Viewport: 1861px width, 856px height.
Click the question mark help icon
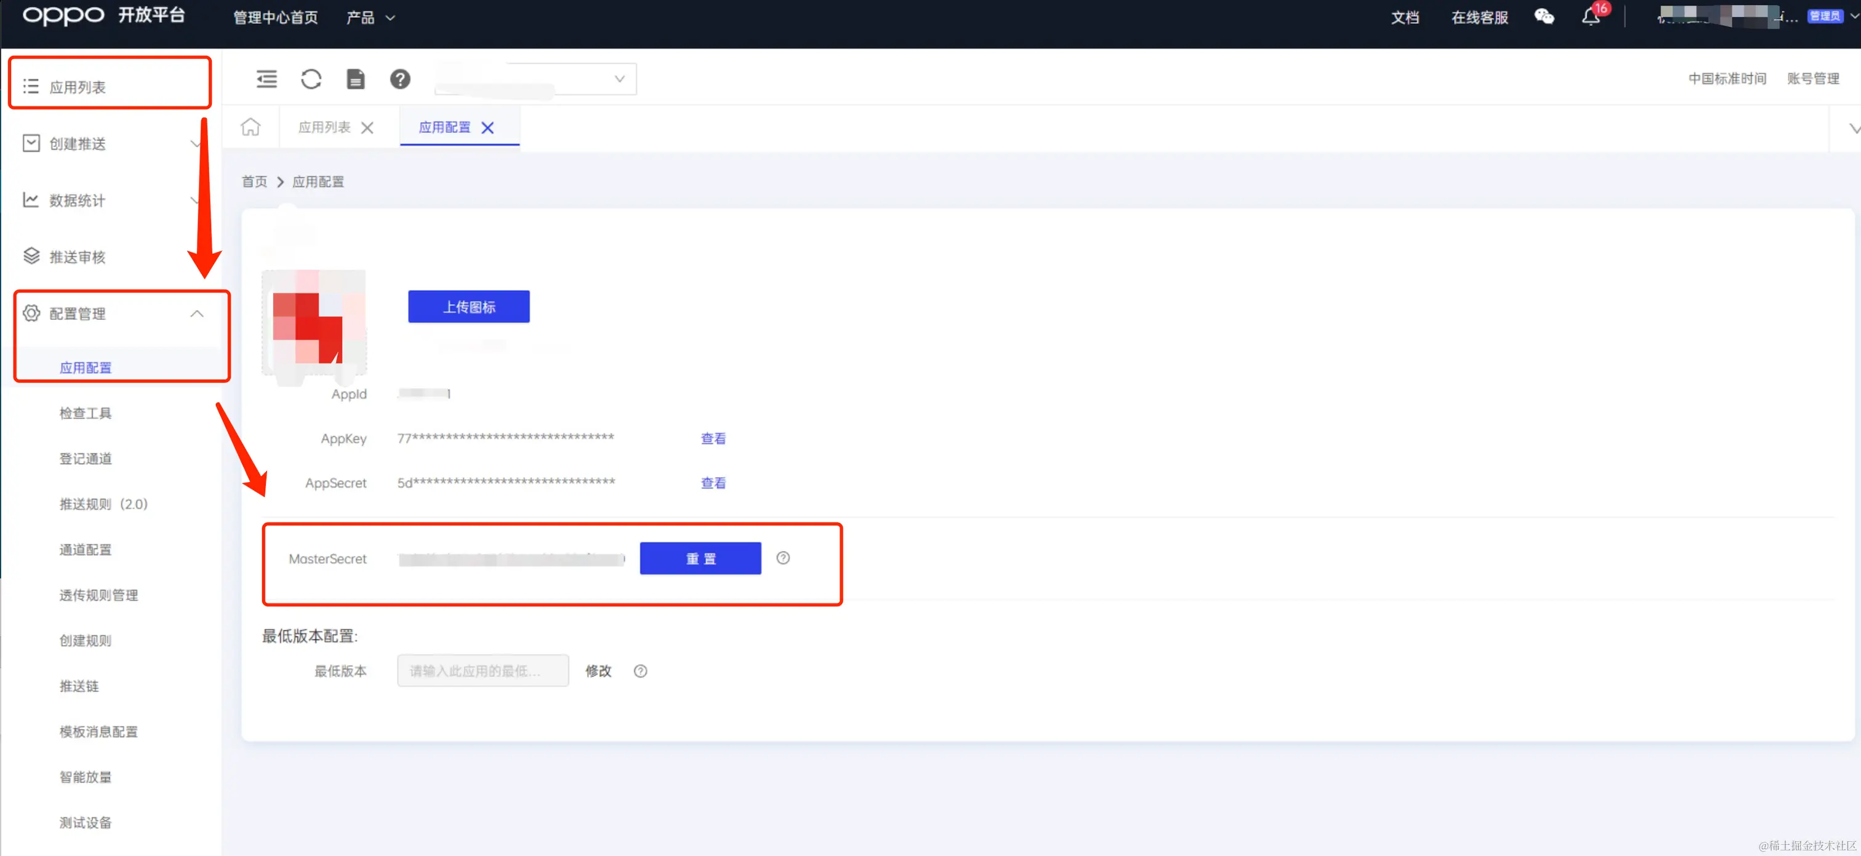pyautogui.click(x=399, y=79)
